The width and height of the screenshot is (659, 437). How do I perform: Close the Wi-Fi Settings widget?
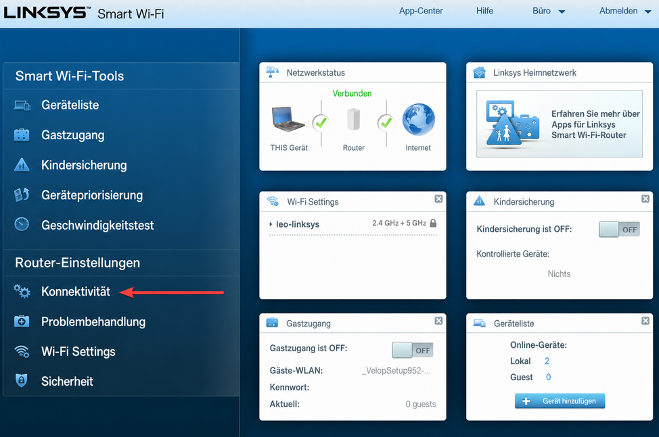438,199
